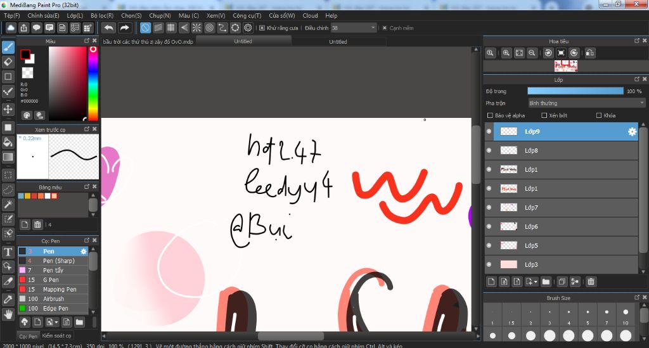Open the Điều chỉnh value dropdown
Image resolution: width=649 pixels, height=348 pixels.
tap(354, 28)
